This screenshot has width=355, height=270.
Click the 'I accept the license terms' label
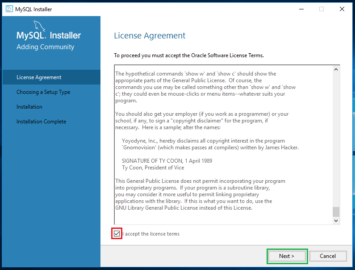point(152,234)
